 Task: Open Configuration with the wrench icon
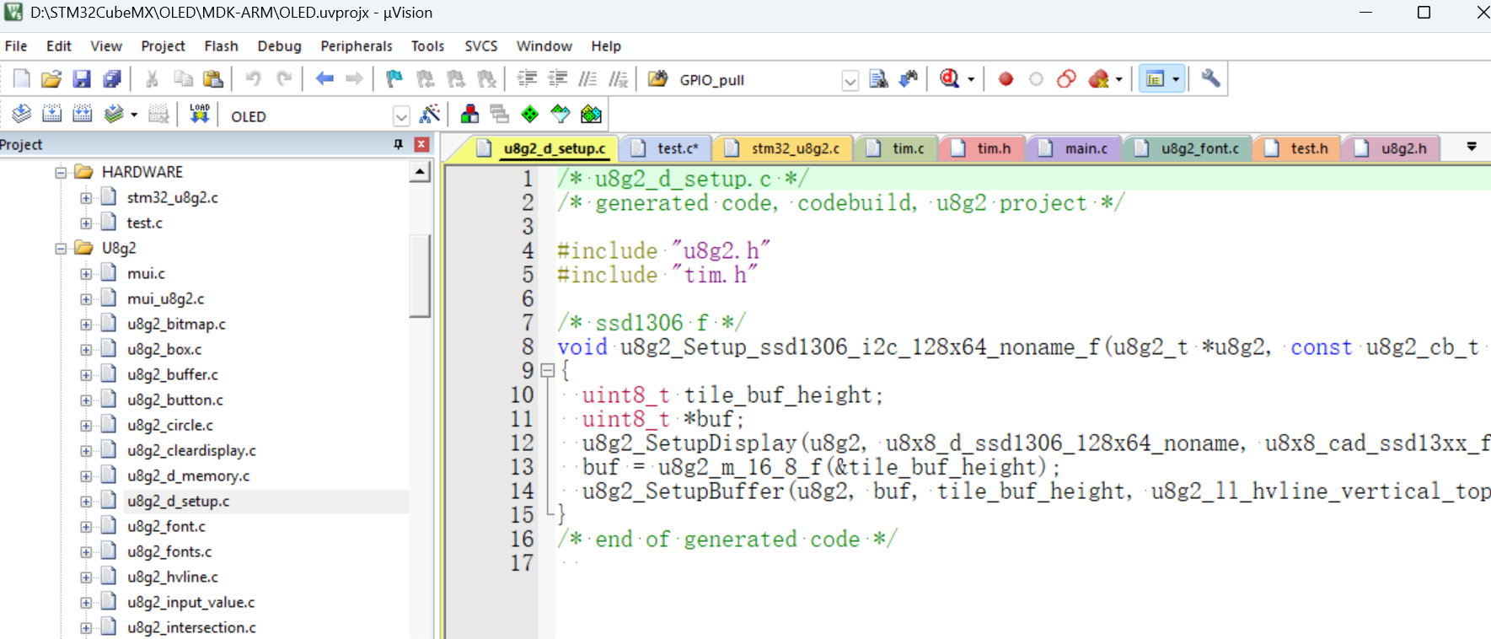[1211, 79]
